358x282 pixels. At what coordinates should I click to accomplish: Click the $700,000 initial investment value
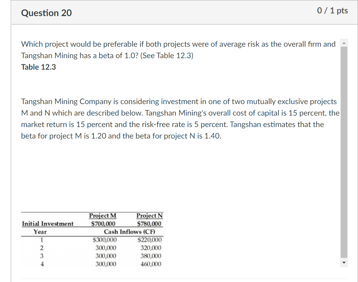point(102,223)
